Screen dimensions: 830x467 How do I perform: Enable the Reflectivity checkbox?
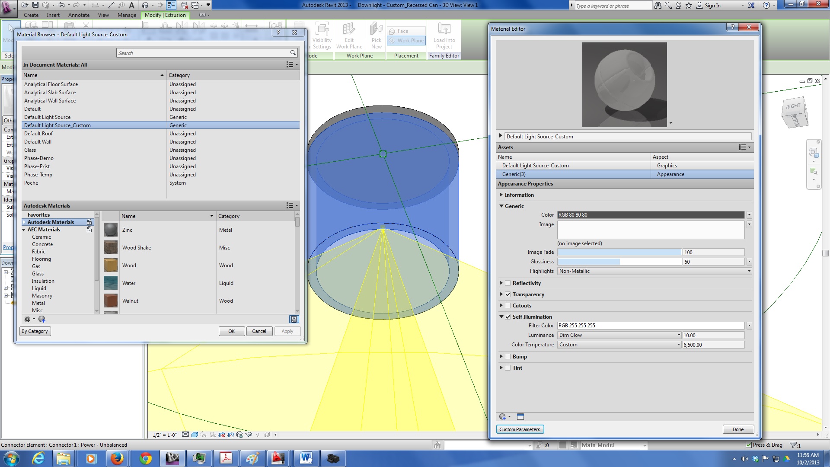tap(508, 283)
